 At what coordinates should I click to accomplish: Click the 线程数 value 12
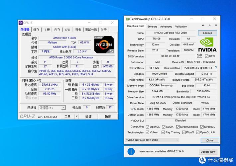(110, 107)
